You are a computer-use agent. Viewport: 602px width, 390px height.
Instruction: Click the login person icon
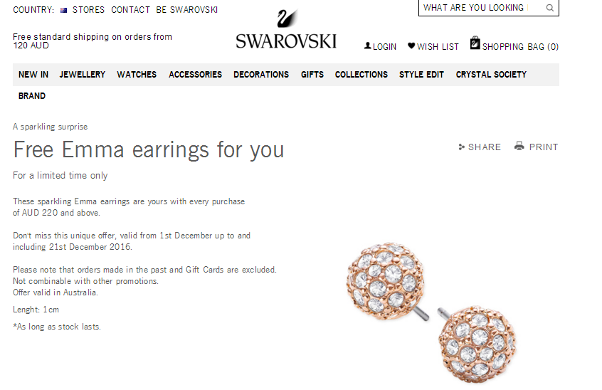(367, 46)
